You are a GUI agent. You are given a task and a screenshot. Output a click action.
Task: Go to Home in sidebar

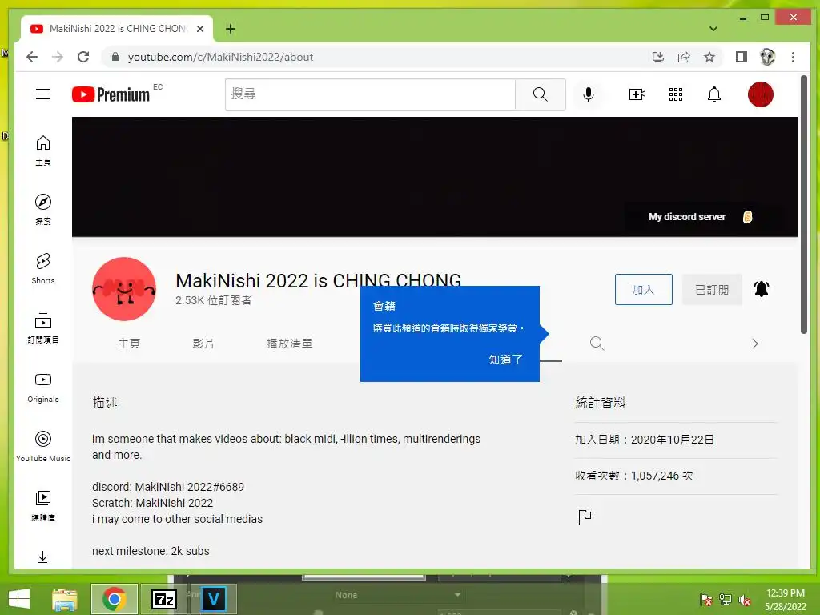pyautogui.click(x=43, y=150)
